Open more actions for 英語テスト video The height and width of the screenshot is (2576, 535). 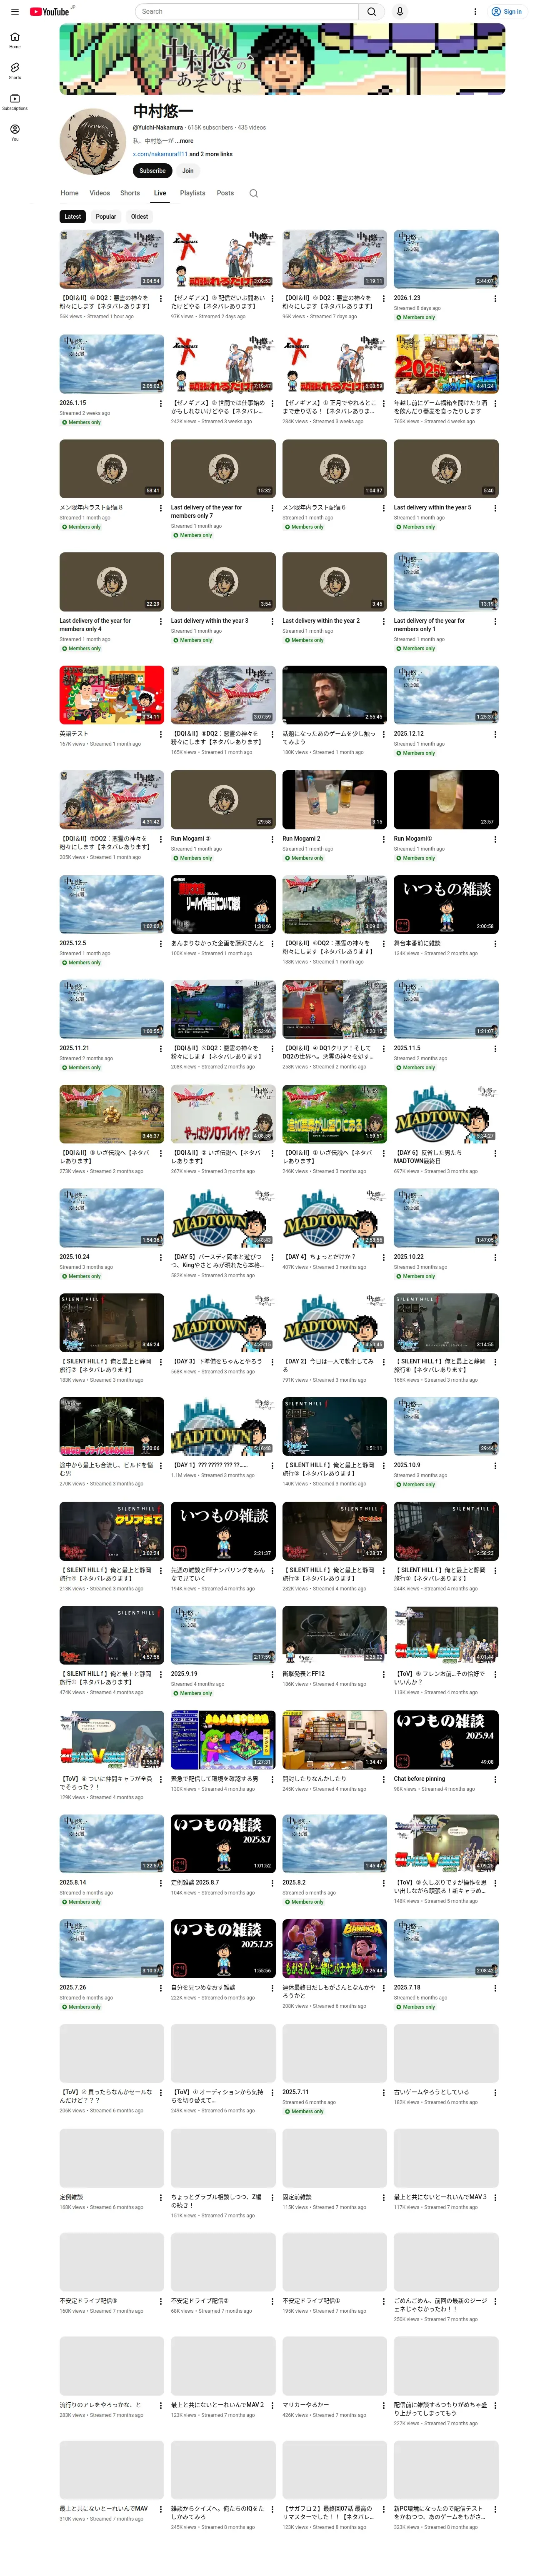tap(160, 734)
